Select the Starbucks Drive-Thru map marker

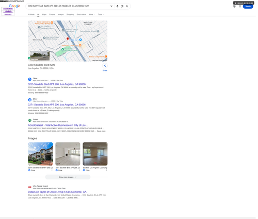(80, 45)
